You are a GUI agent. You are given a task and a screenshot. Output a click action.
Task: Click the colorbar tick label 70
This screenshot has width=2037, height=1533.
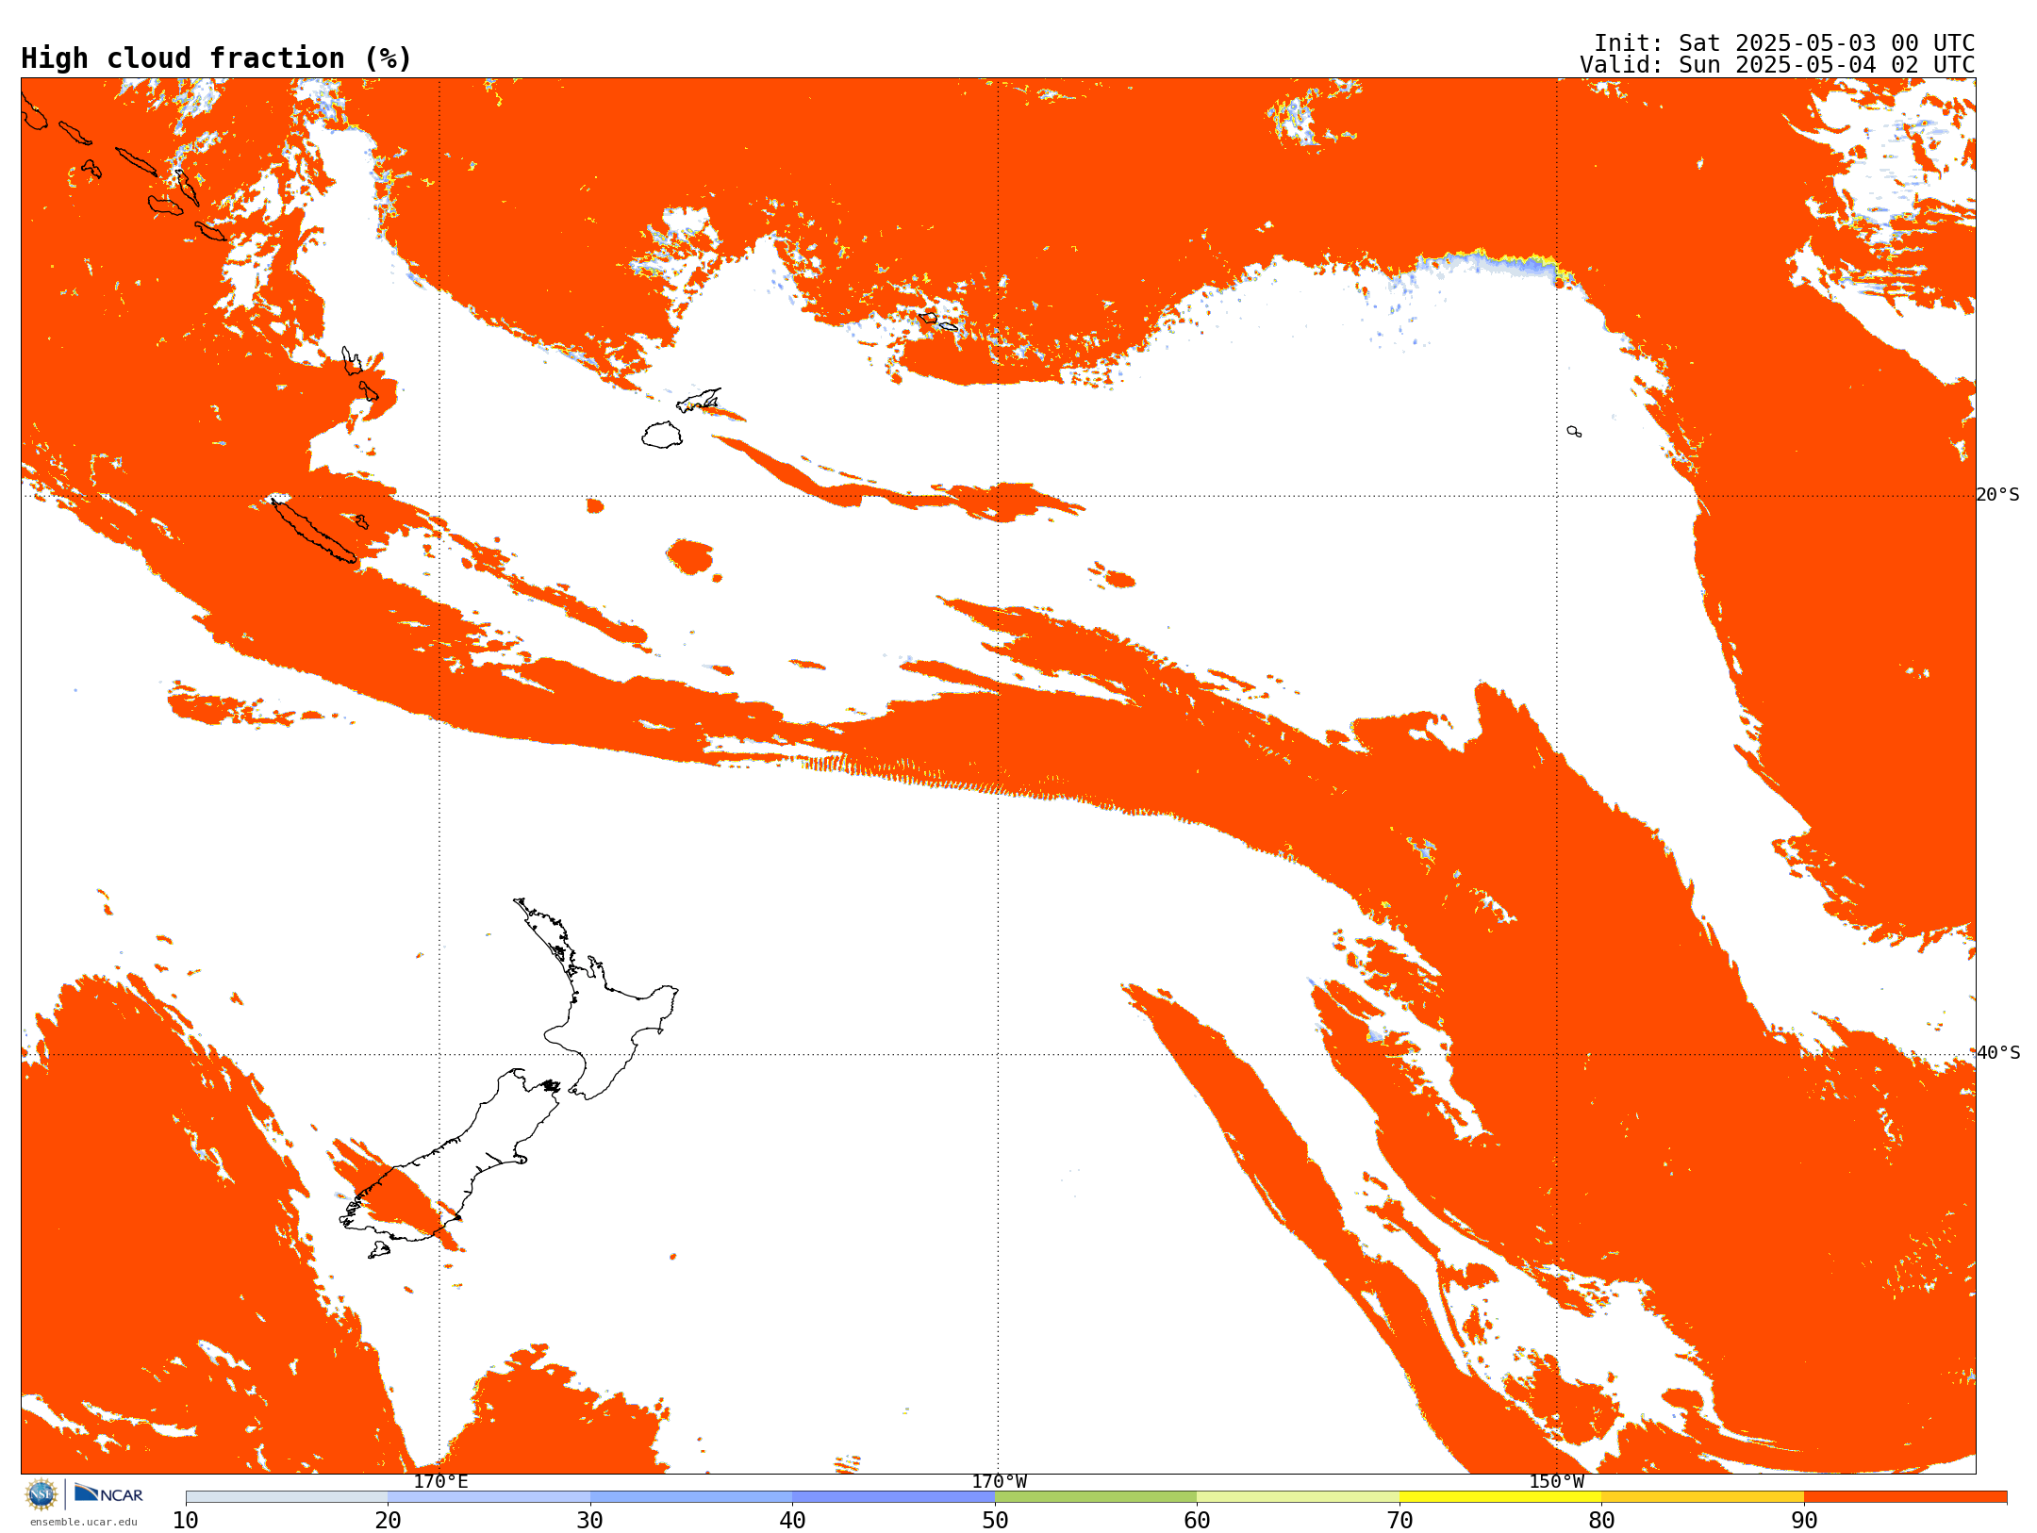(x=1399, y=1521)
